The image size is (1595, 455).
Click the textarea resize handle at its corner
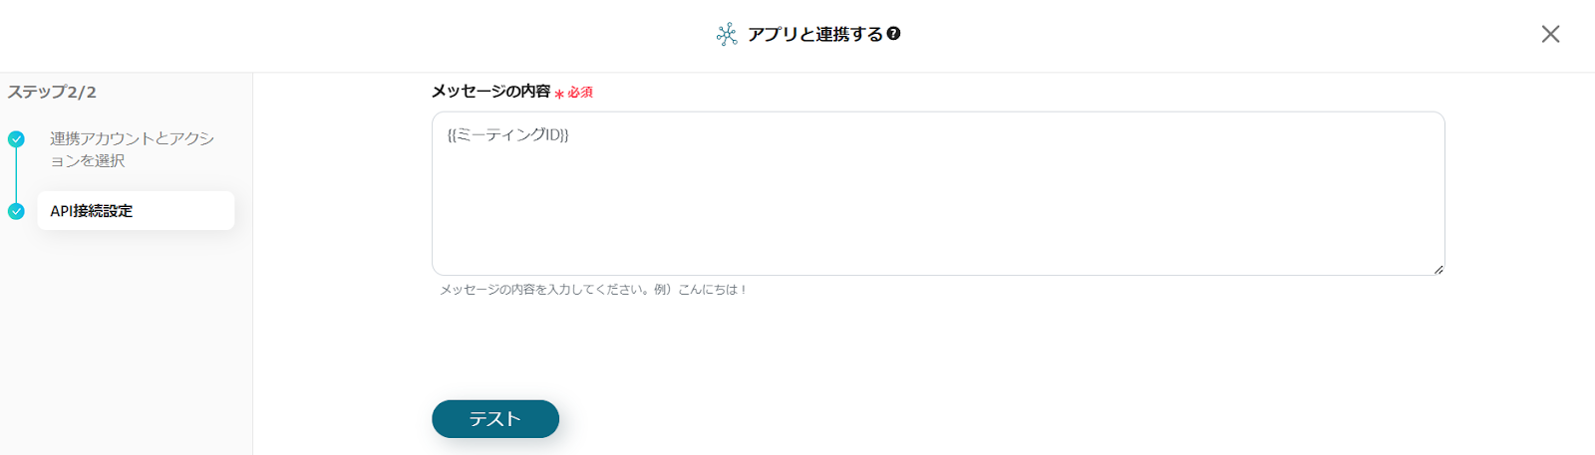click(1438, 269)
